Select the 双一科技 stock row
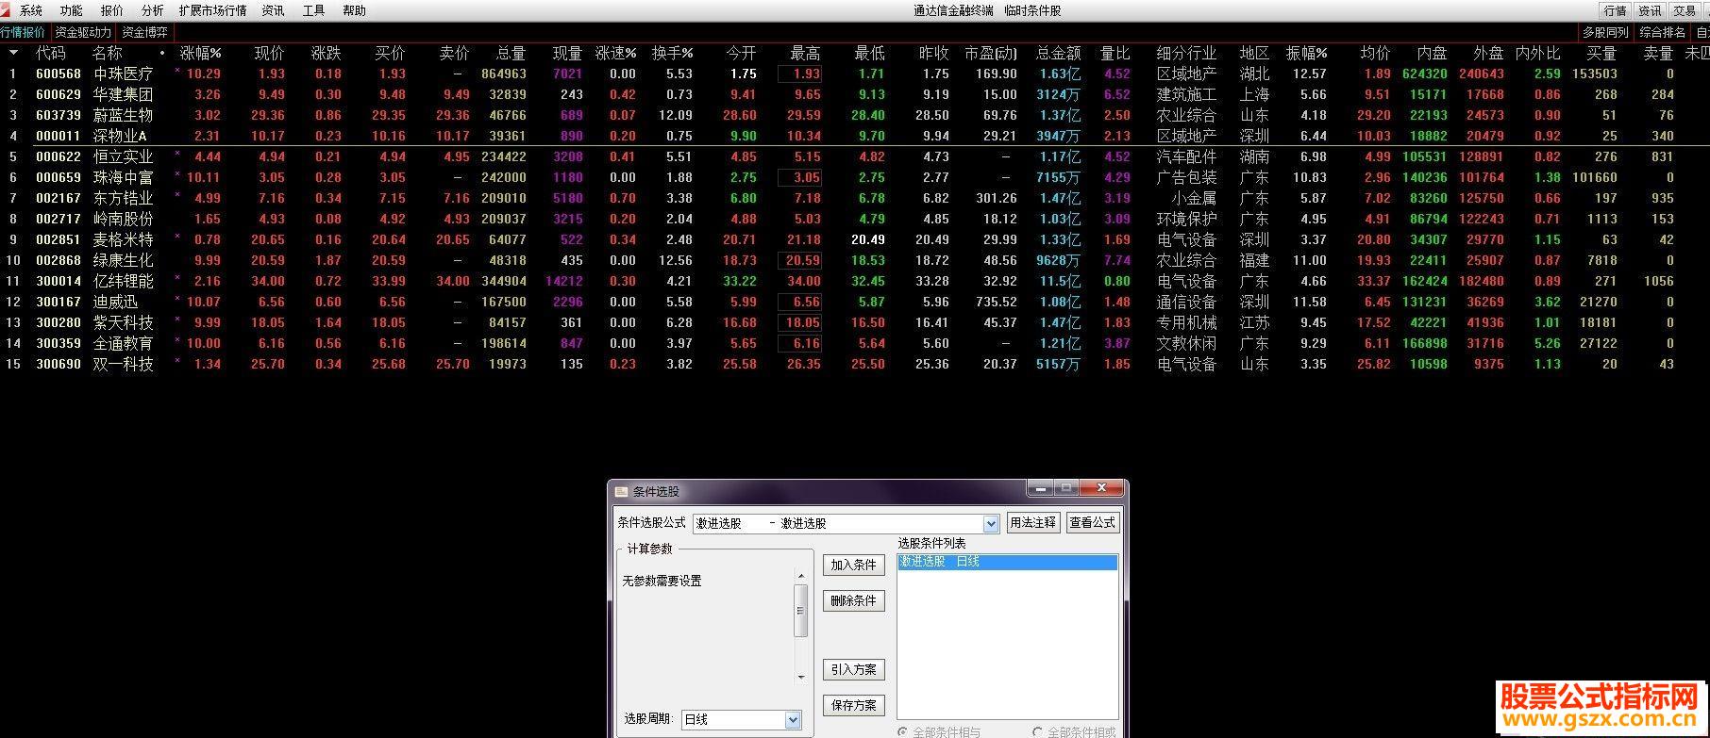The height and width of the screenshot is (738, 1710). [x=855, y=364]
